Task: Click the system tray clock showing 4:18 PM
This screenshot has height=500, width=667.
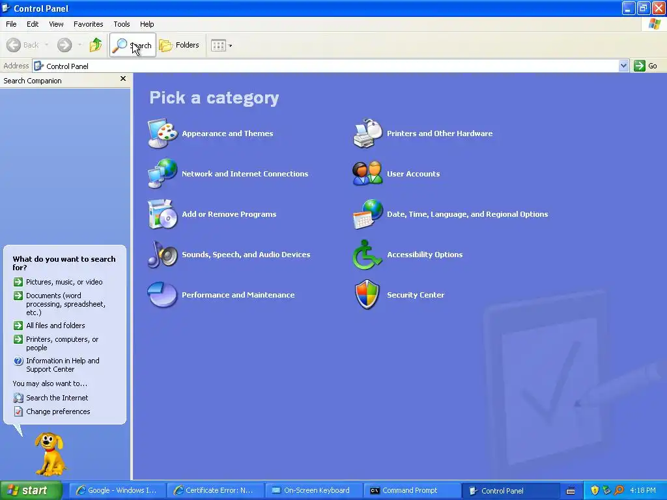Action: tap(643, 491)
